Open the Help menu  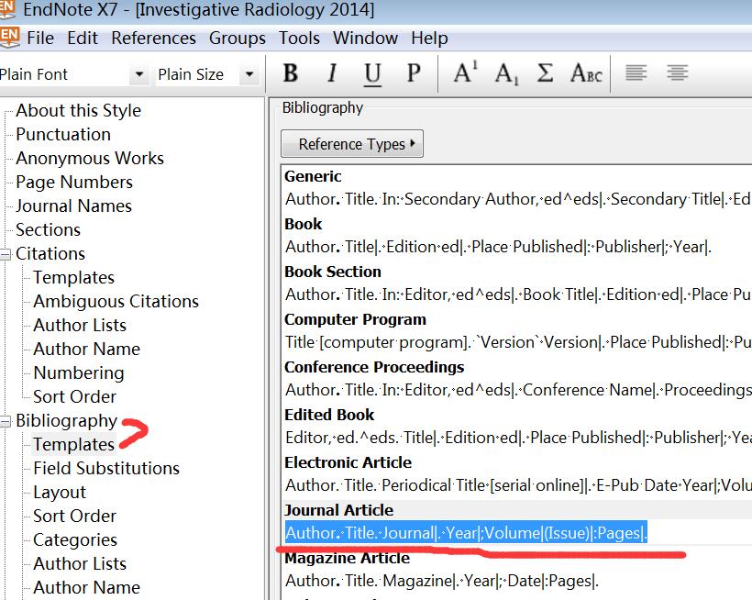(x=430, y=38)
